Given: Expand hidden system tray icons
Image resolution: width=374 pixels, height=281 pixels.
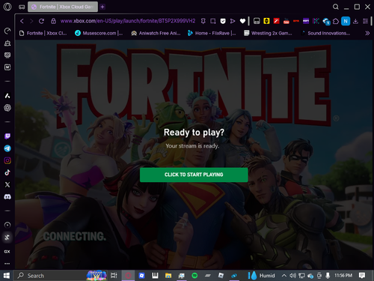Looking at the screenshot, I should pos(283,276).
